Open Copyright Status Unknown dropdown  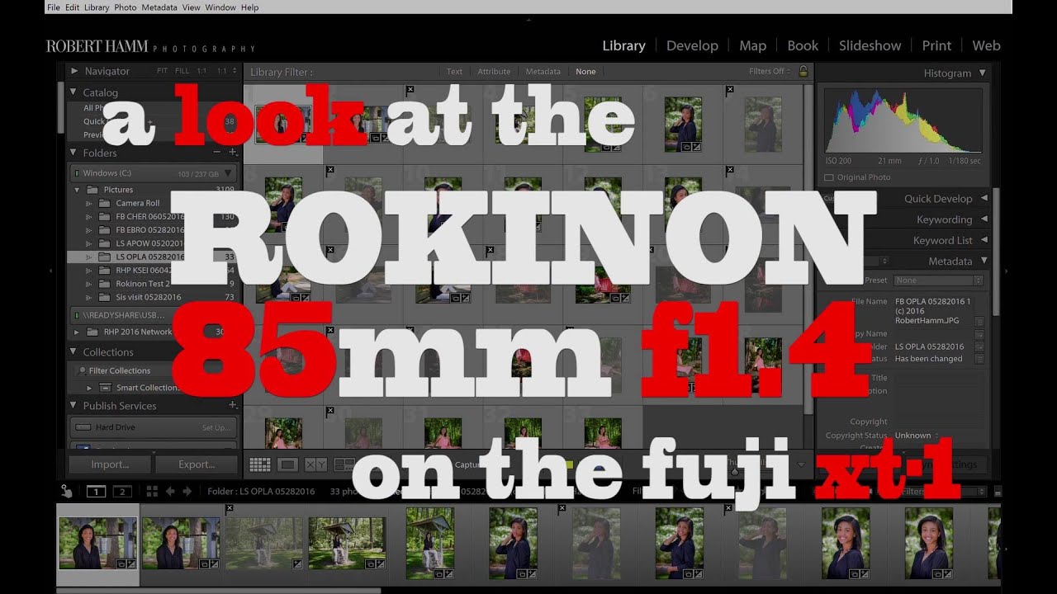pos(917,436)
